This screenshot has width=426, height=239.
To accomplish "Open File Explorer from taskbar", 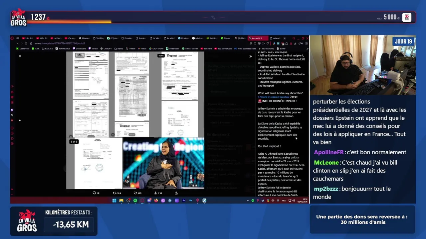I will [x=121, y=200].
